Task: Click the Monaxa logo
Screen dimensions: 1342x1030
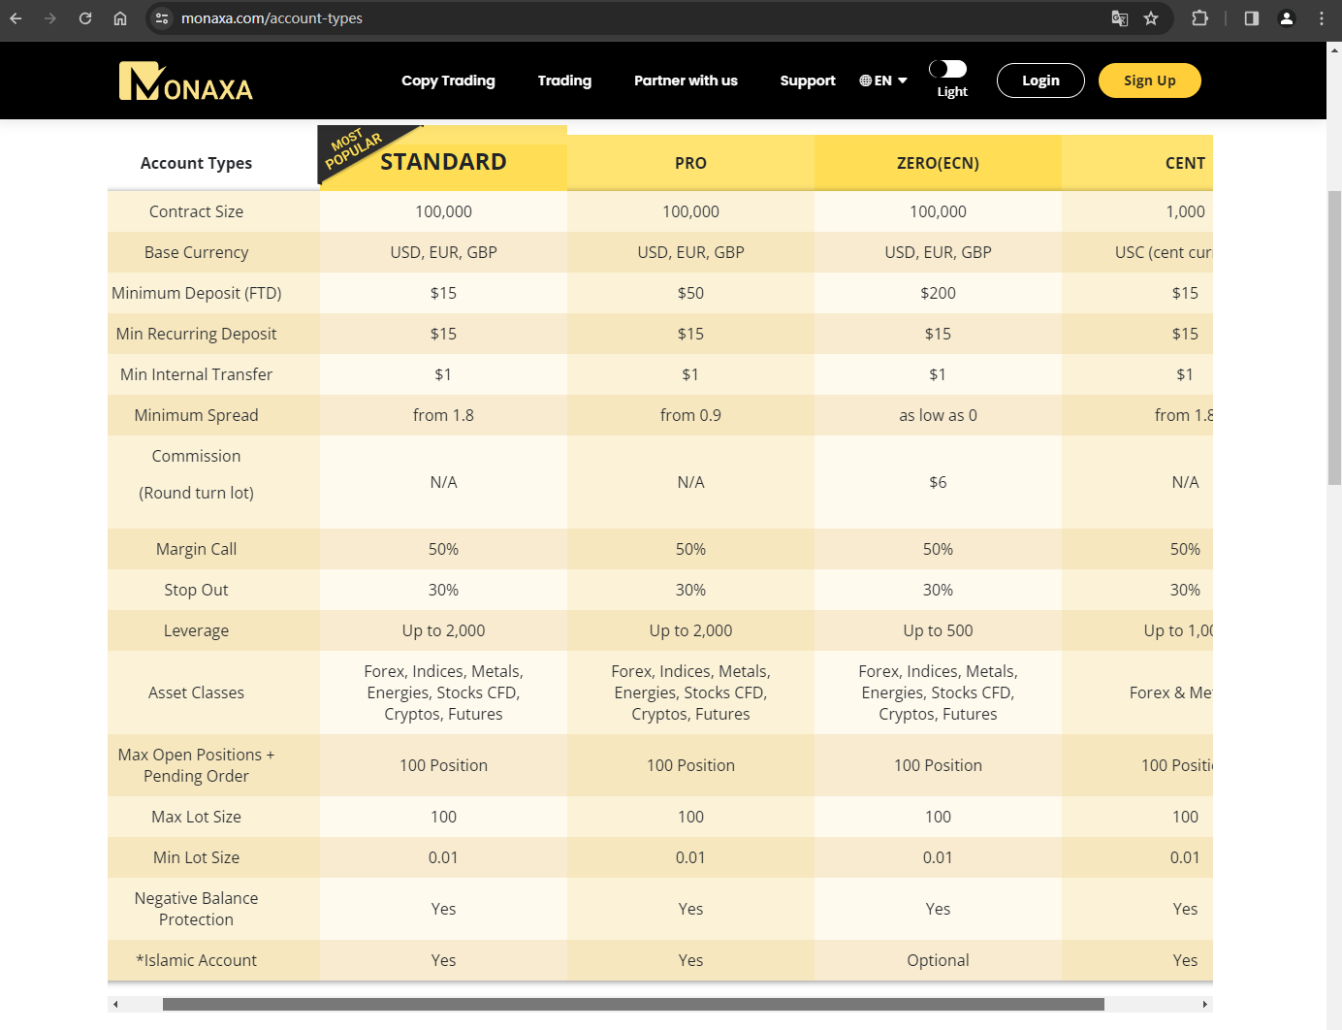Action: pos(185,81)
